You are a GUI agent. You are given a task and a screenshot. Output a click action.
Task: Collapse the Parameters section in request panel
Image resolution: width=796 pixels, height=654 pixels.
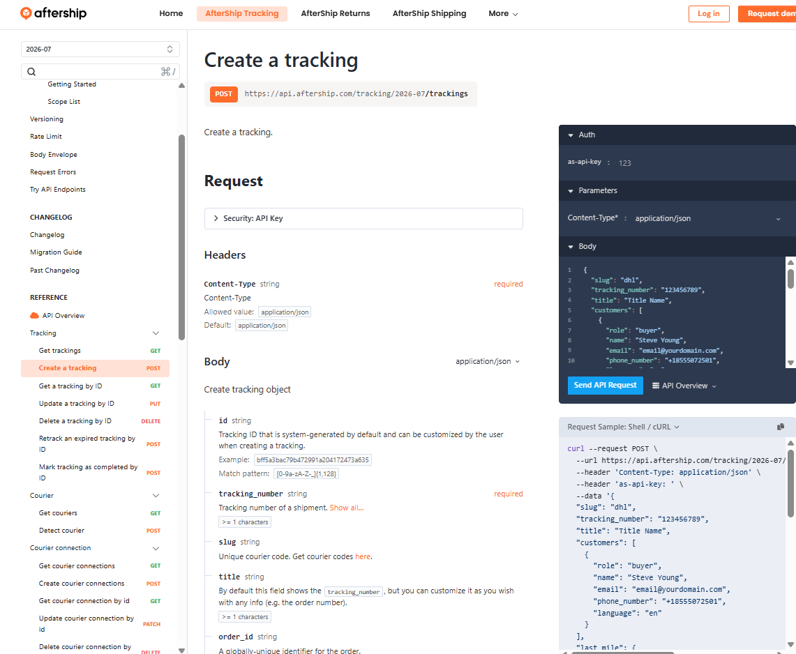coord(571,191)
